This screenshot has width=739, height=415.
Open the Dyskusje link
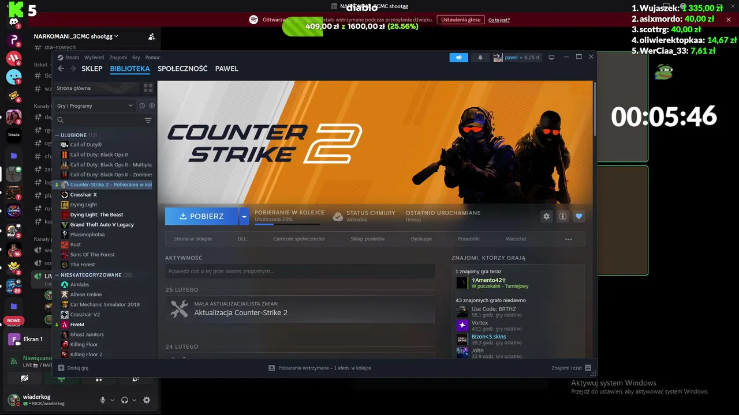coord(421,239)
